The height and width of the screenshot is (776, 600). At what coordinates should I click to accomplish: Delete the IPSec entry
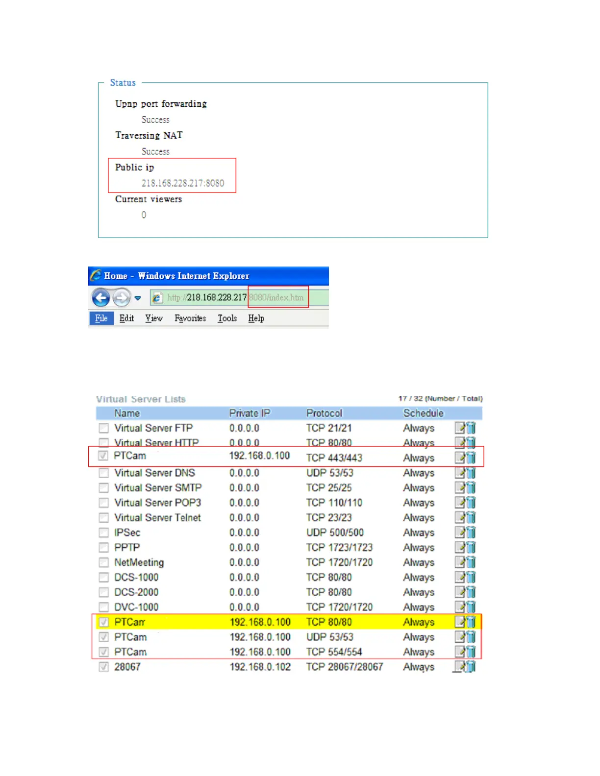471,533
